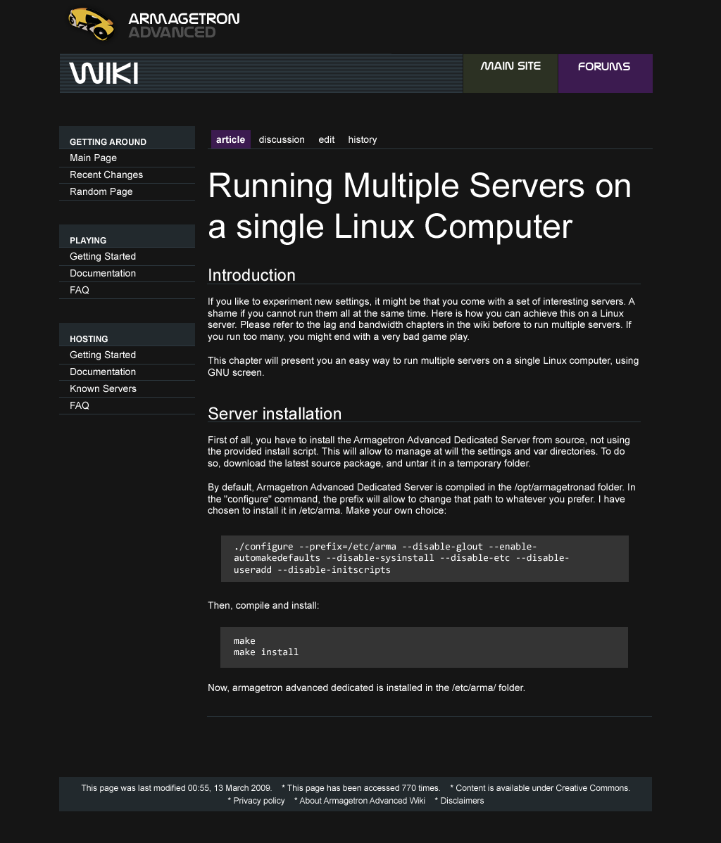Open Known Servers link
The height and width of the screenshot is (843, 721).
[x=103, y=388]
